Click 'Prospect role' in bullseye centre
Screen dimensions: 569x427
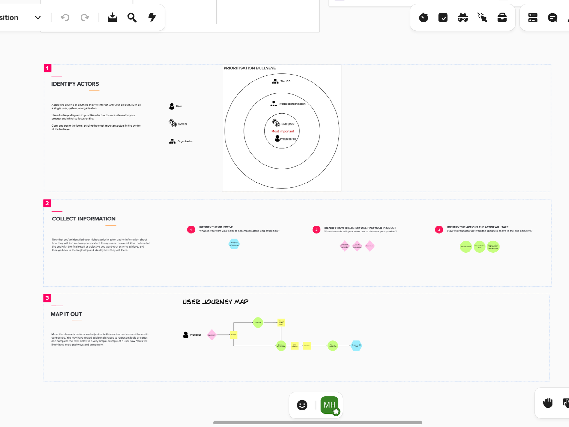pos(288,139)
